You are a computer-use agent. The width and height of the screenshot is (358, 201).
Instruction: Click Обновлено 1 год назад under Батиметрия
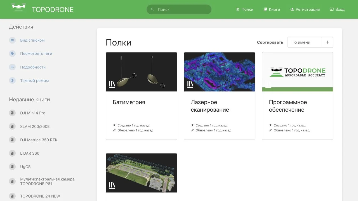[135, 130]
